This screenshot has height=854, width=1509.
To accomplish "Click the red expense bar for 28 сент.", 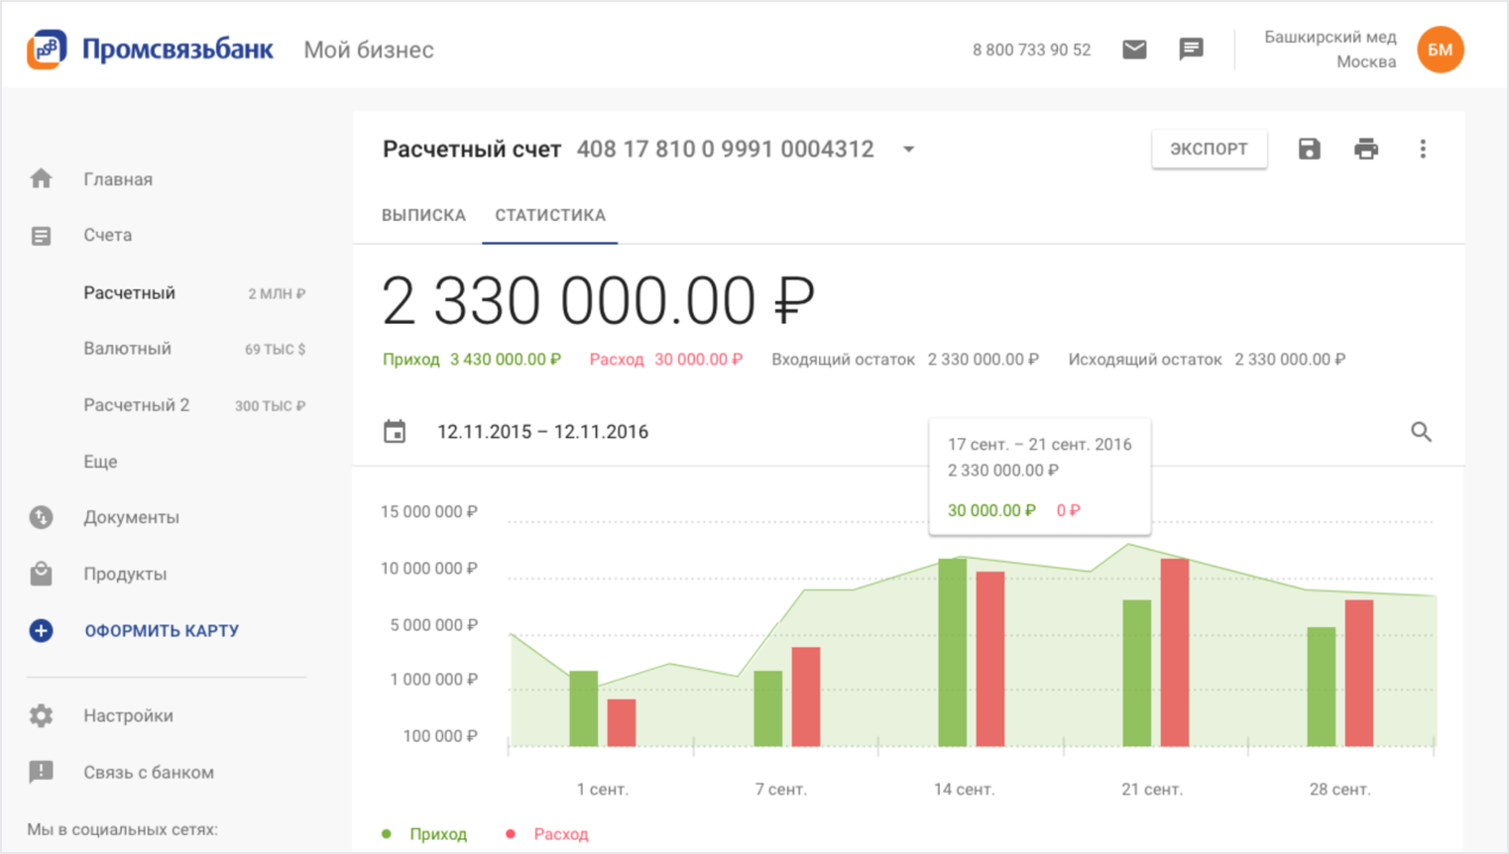I will (1359, 673).
